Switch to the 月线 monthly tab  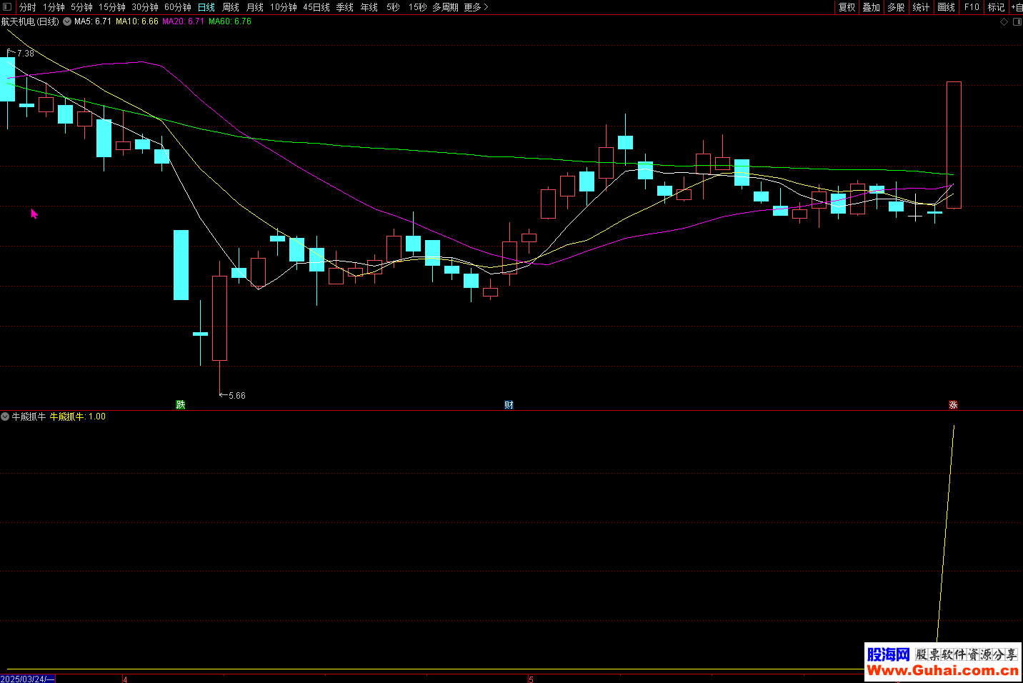tap(255, 7)
